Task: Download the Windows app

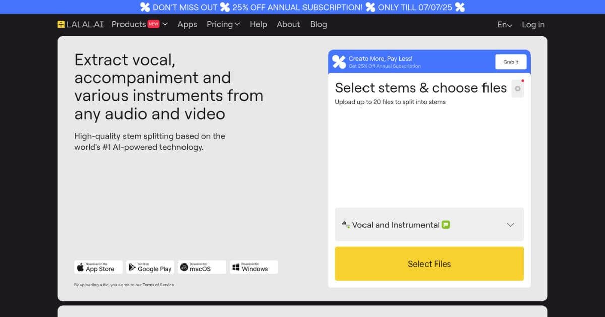Action: click(254, 267)
